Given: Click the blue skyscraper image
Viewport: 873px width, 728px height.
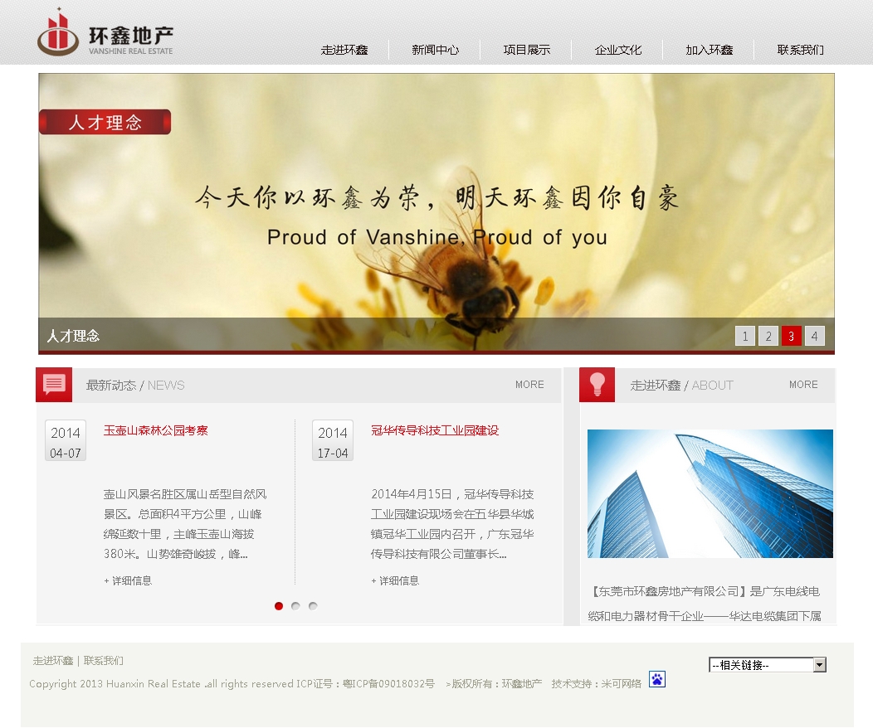Looking at the screenshot, I should coord(710,493).
